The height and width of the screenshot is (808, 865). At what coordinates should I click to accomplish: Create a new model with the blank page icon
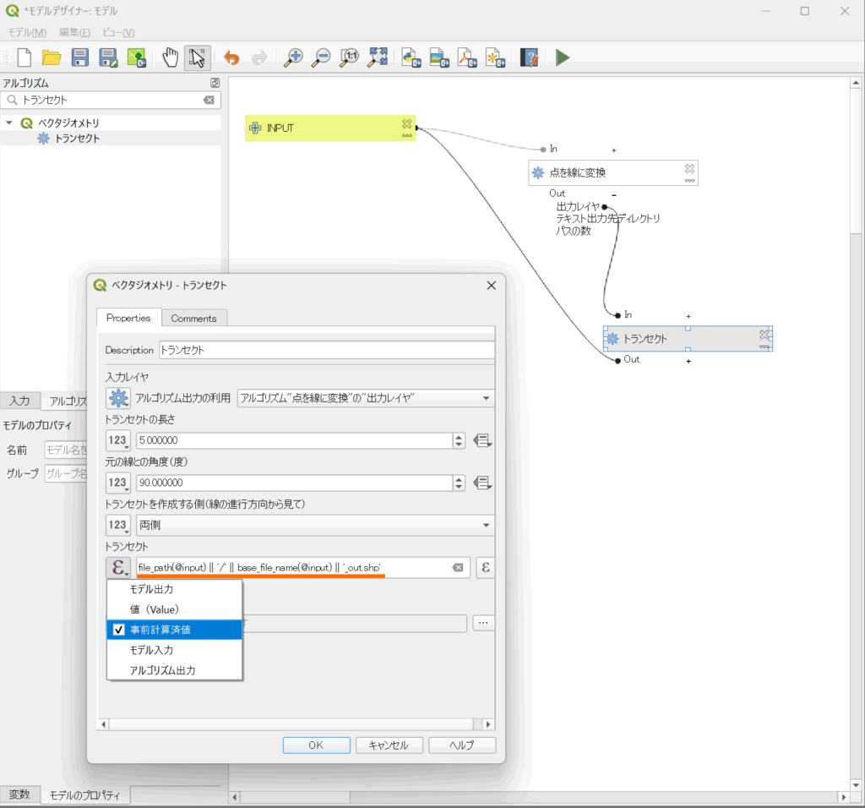(24, 57)
